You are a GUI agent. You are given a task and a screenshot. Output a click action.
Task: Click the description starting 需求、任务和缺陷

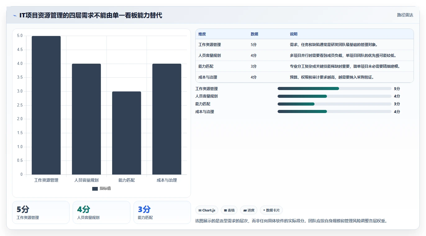(334, 45)
